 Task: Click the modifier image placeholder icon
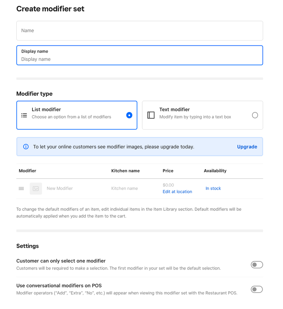tap(36, 188)
